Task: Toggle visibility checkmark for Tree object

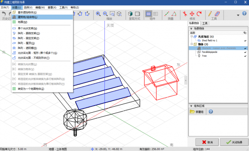Action: (x=245, y=56)
